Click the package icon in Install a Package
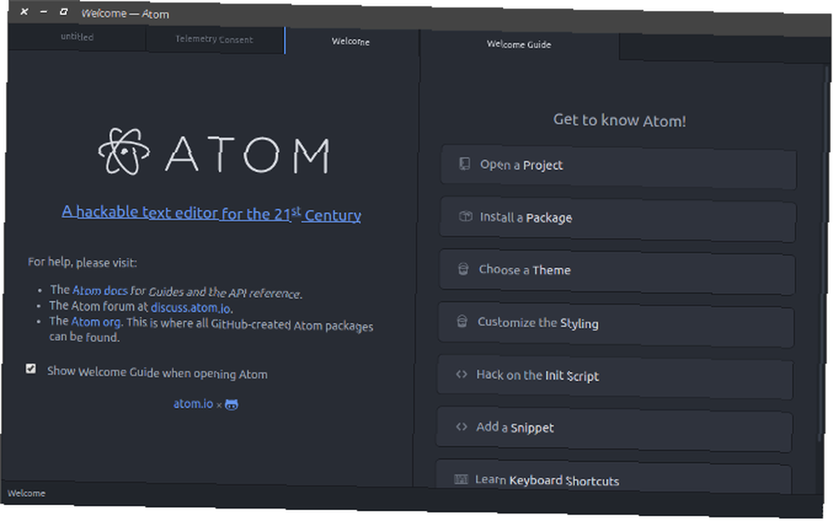833x521 pixels. coord(466,216)
